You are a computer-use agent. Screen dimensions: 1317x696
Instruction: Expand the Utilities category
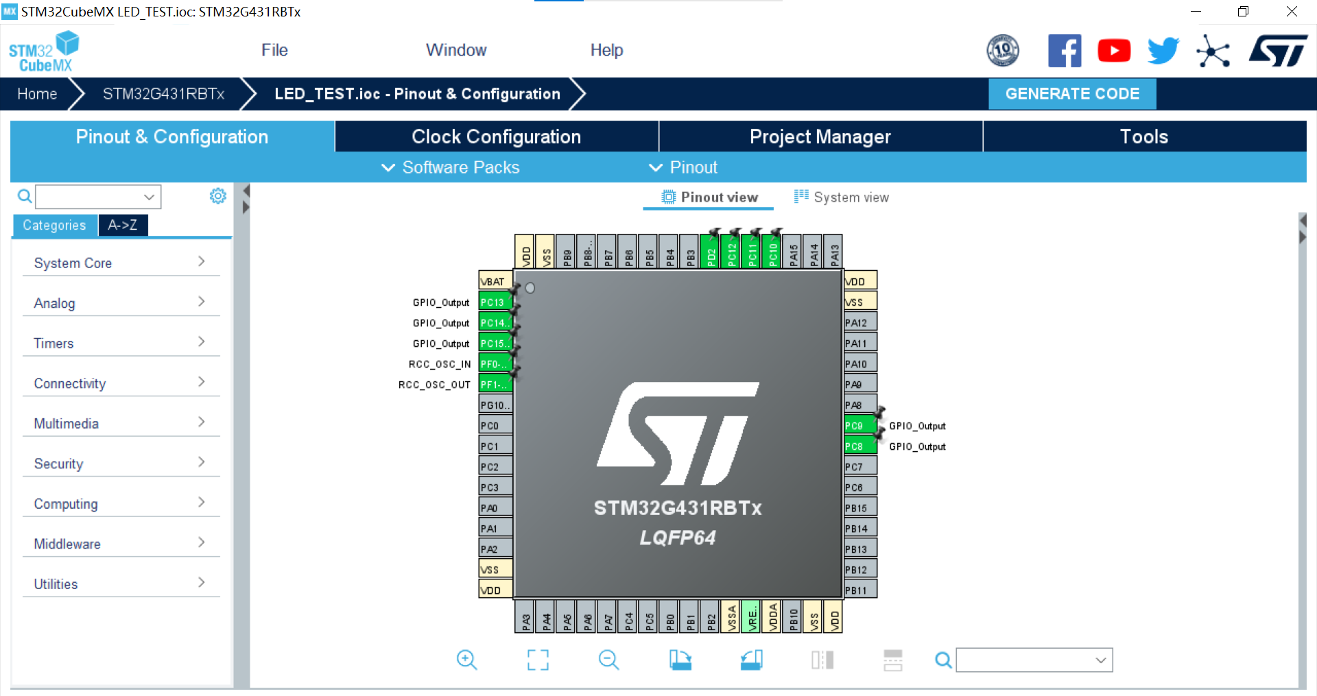tap(121, 584)
